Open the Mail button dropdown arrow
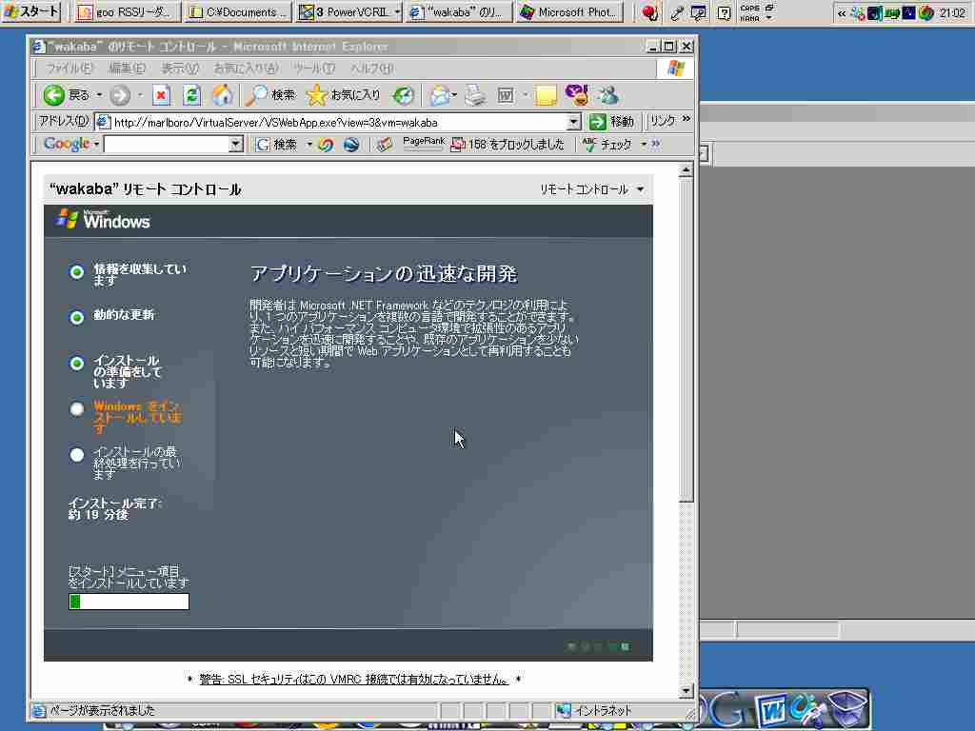 coord(454,95)
